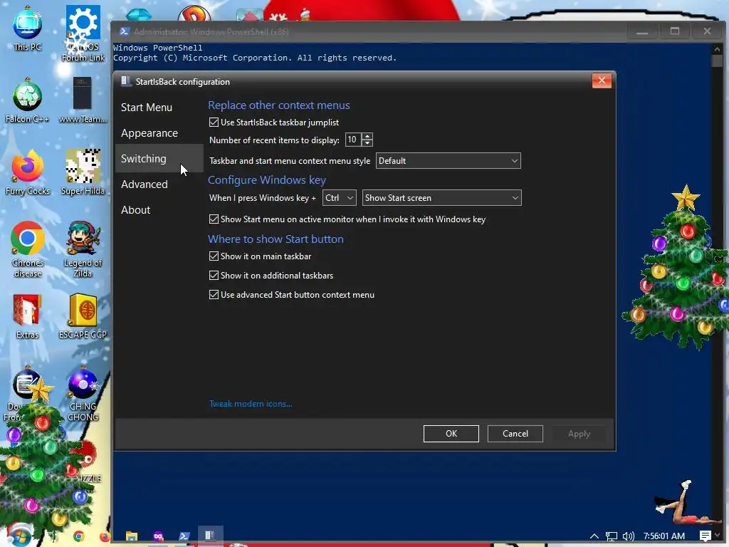
Task: Select the Appearance settings section
Action: tap(150, 133)
